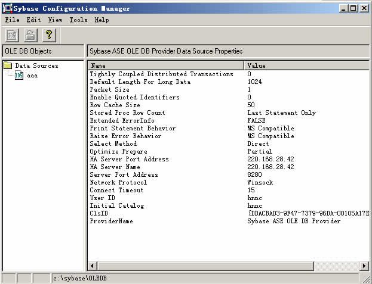Click the horizontal scrollbar right arrow
Image resolution: width=372 pixels, height=284 pixels.
(x=364, y=266)
